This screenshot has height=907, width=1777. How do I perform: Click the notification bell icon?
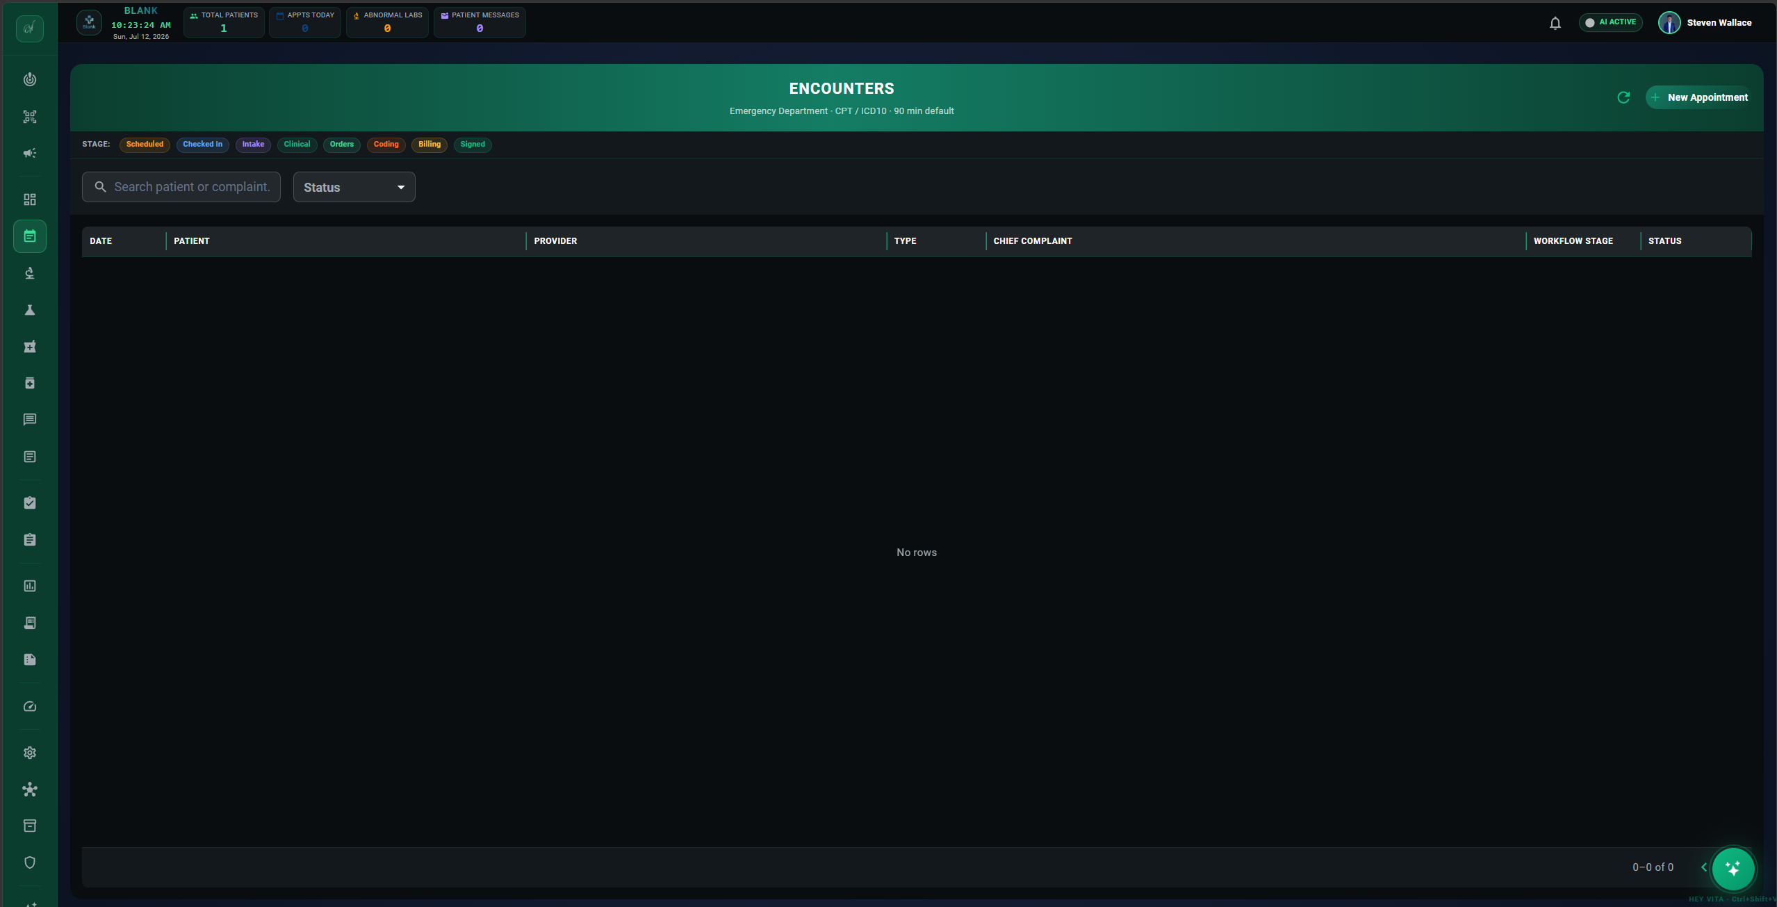pyautogui.click(x=1555, y=23)
